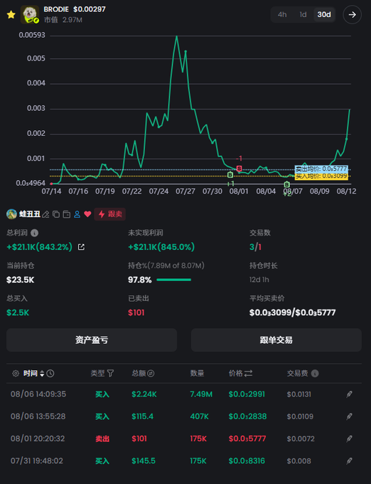This screenshot has height=484, width=371.
Task: Click the red S sell marker on chart
Action: click(x=239, y=169)
